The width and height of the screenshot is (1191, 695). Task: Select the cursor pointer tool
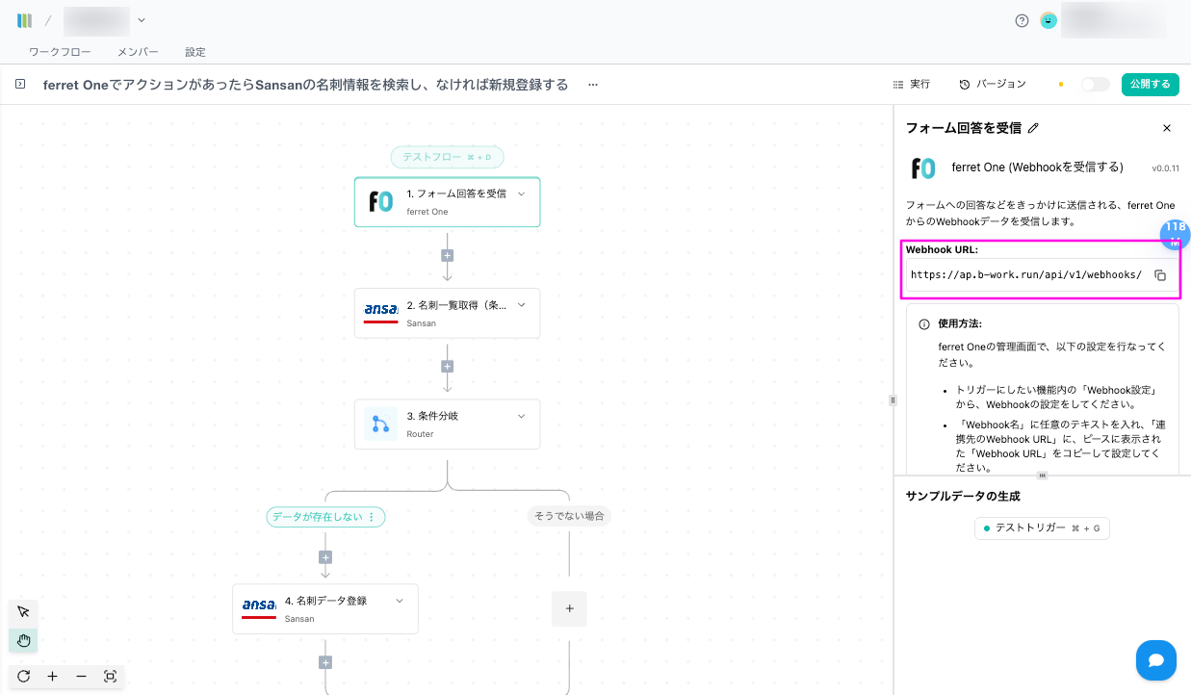coord(23,611)
